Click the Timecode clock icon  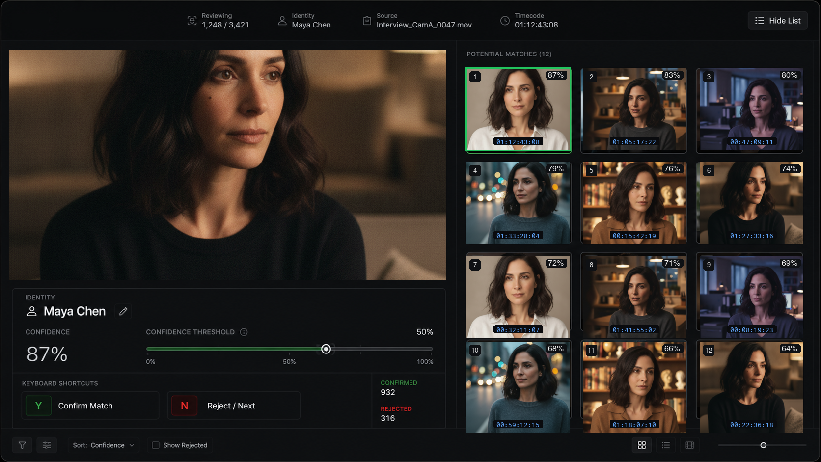[x=505, y=21]
